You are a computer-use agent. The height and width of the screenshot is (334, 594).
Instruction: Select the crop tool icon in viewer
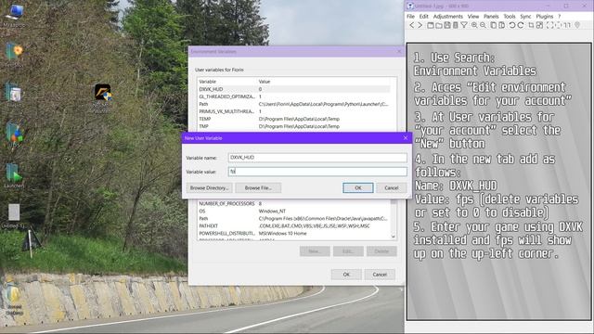pos(531,25)
